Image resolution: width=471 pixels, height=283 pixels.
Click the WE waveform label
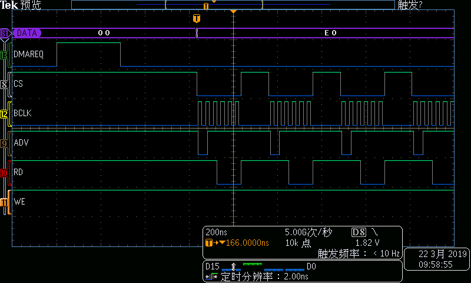pos(19,202)
